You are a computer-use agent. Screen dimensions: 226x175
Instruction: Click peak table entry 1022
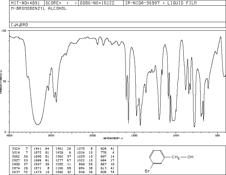pos(81,160)
